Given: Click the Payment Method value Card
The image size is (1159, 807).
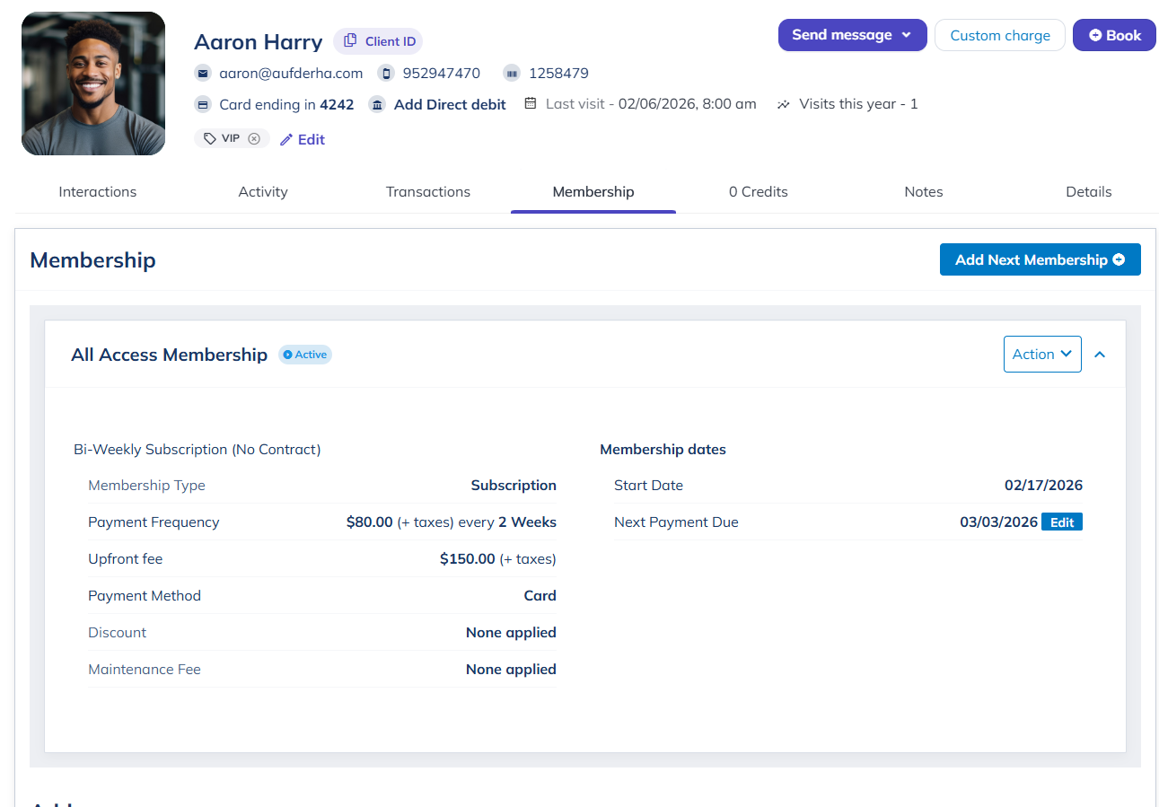Looking at the screenshot, I should coord(540,596).
